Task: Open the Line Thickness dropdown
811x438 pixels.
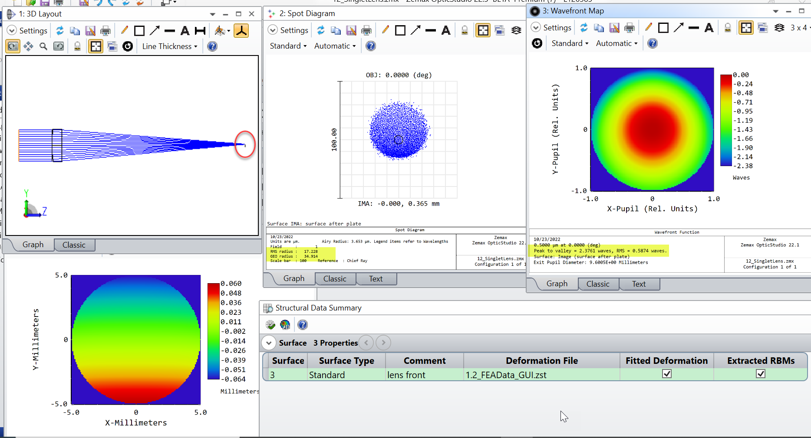Action: click(170, 46)
